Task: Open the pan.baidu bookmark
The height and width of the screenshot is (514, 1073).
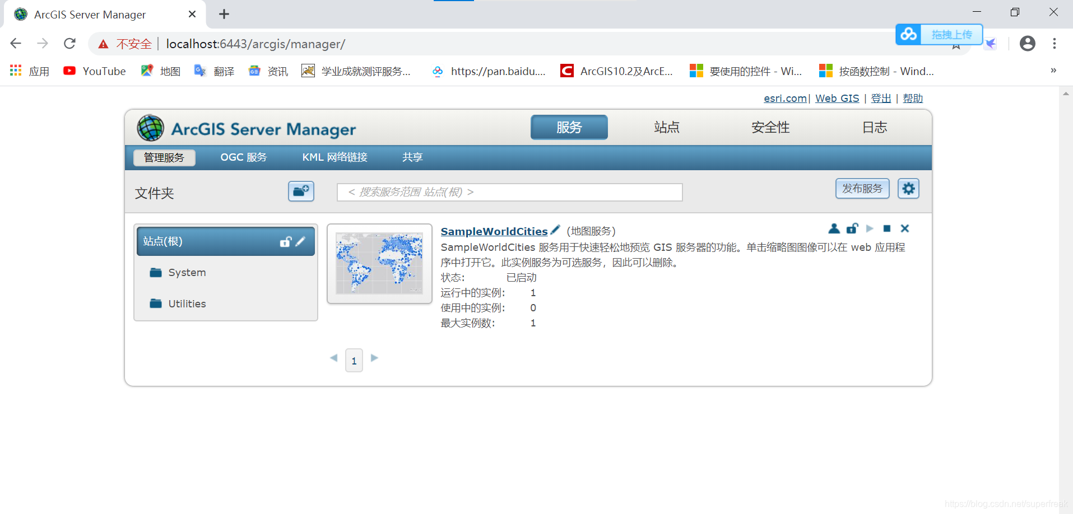Action: [x=488, y=71]
